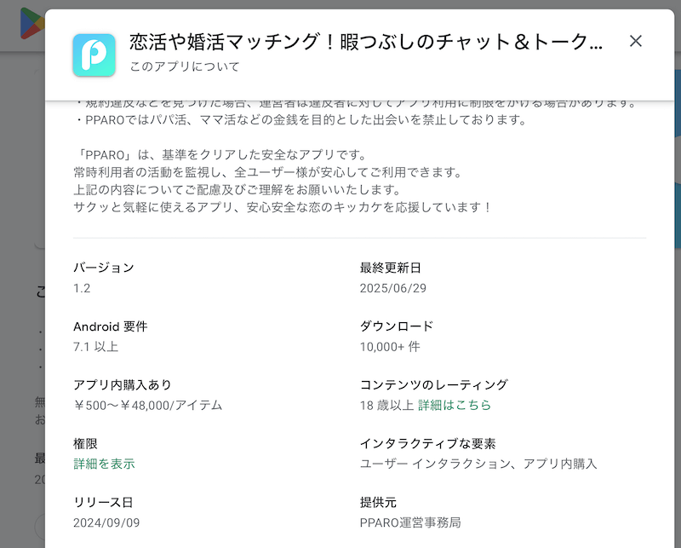Image resolution: width=681 pixels, height=548 pixels.
Task: Click the 最終更新日 date 2025/06/29
Action: [x=393, y=288]
